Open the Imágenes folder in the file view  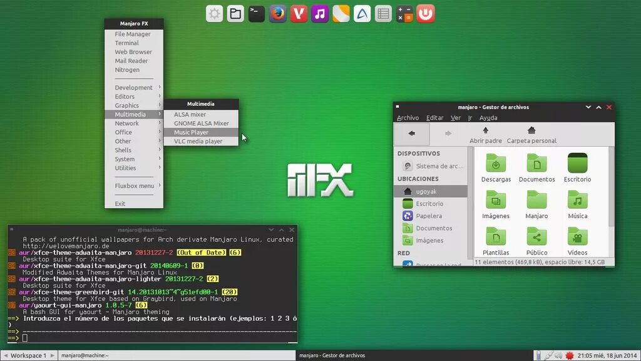pos(496,205)
